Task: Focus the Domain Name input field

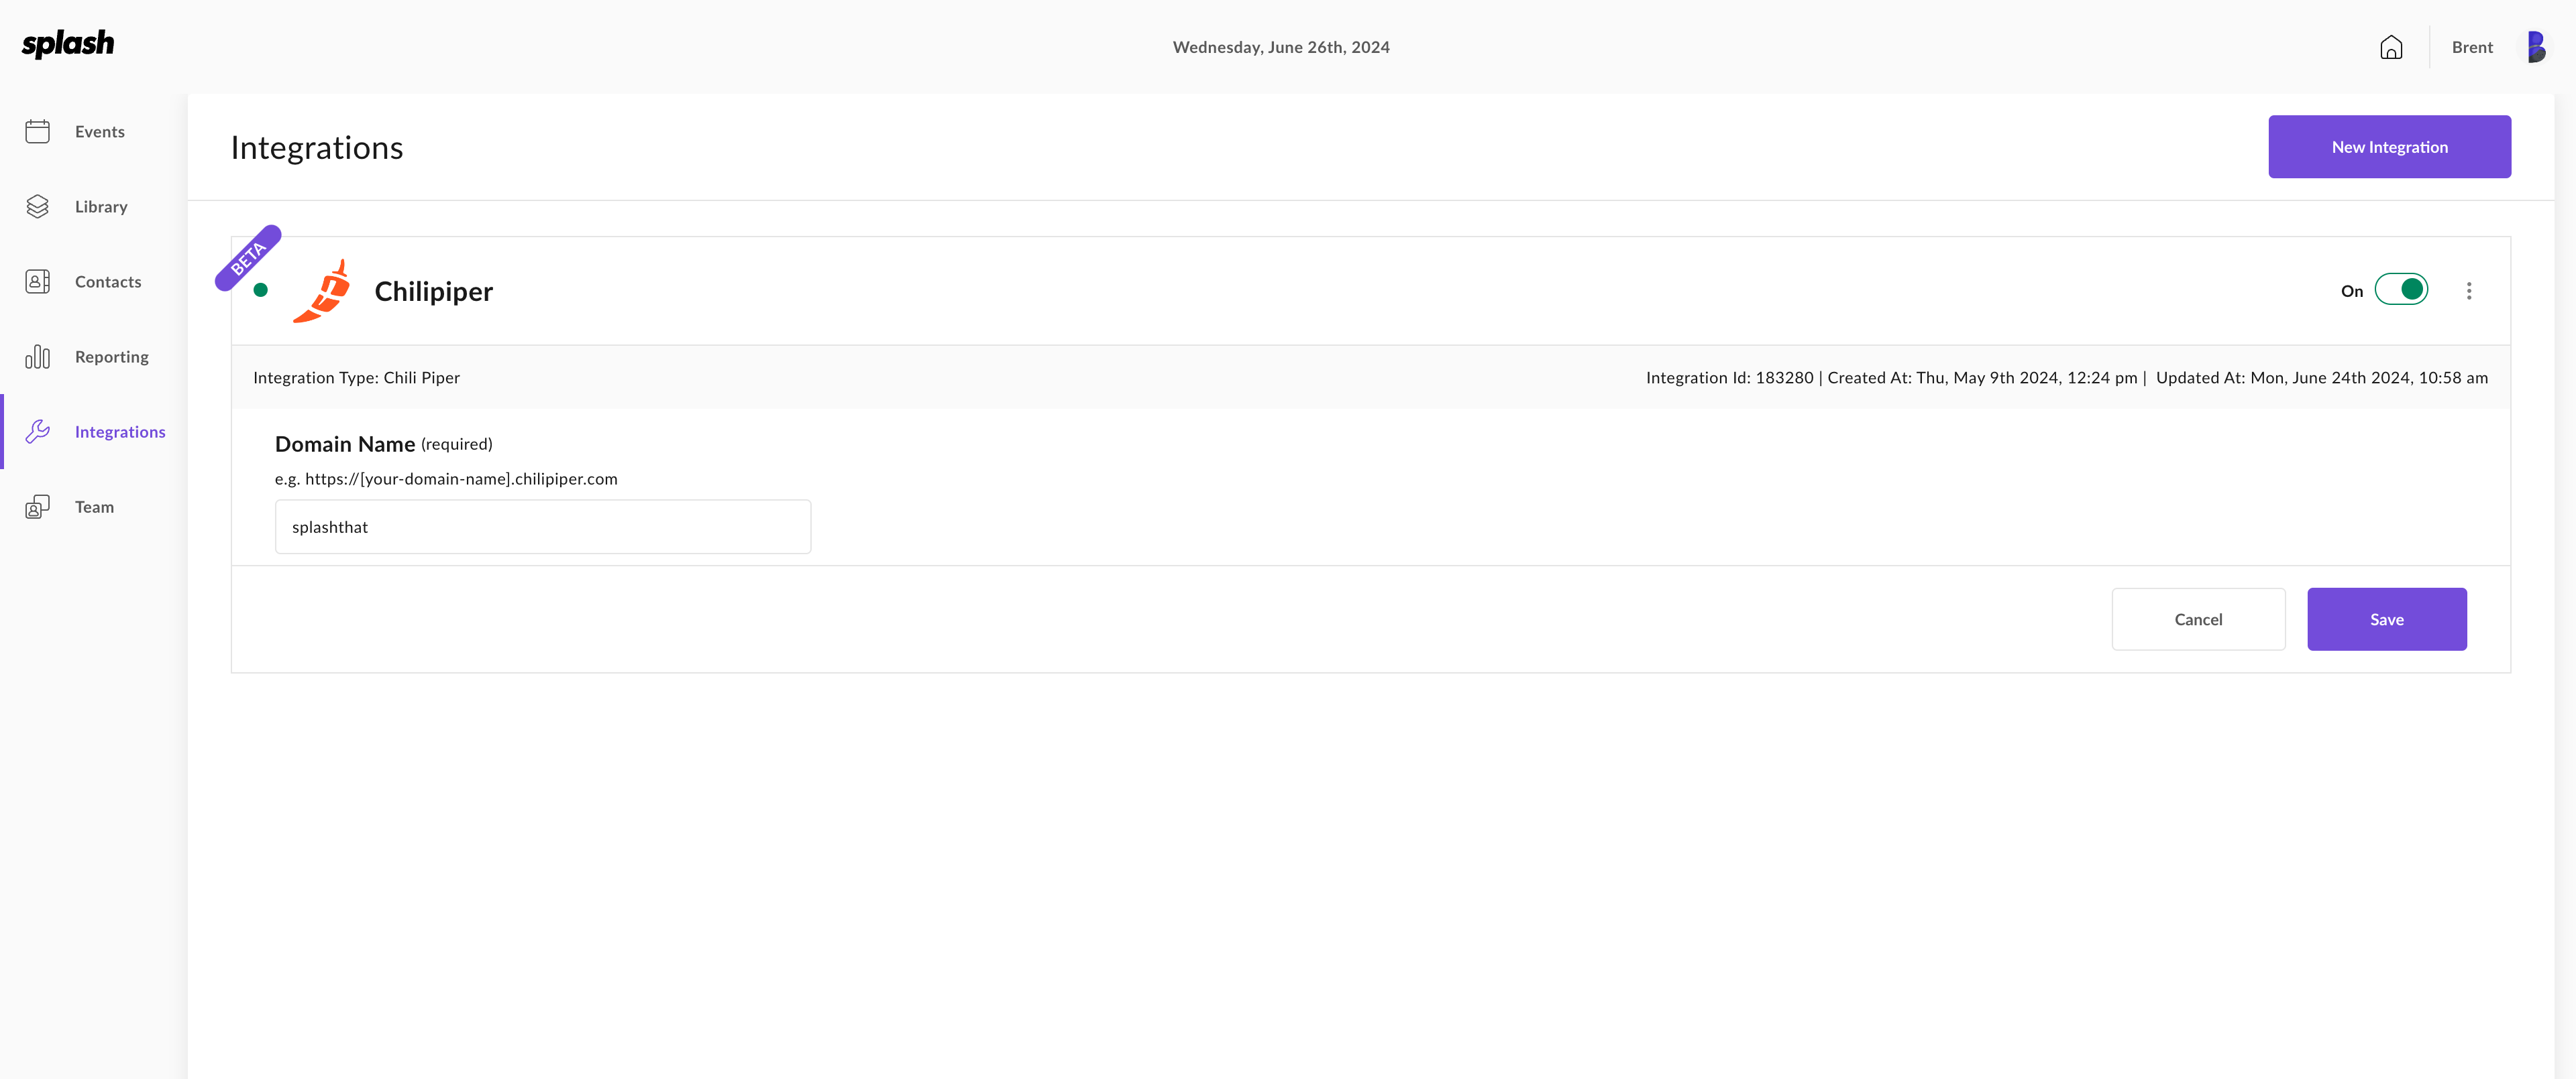Action: pyautogui.click(x=543, y=527)
